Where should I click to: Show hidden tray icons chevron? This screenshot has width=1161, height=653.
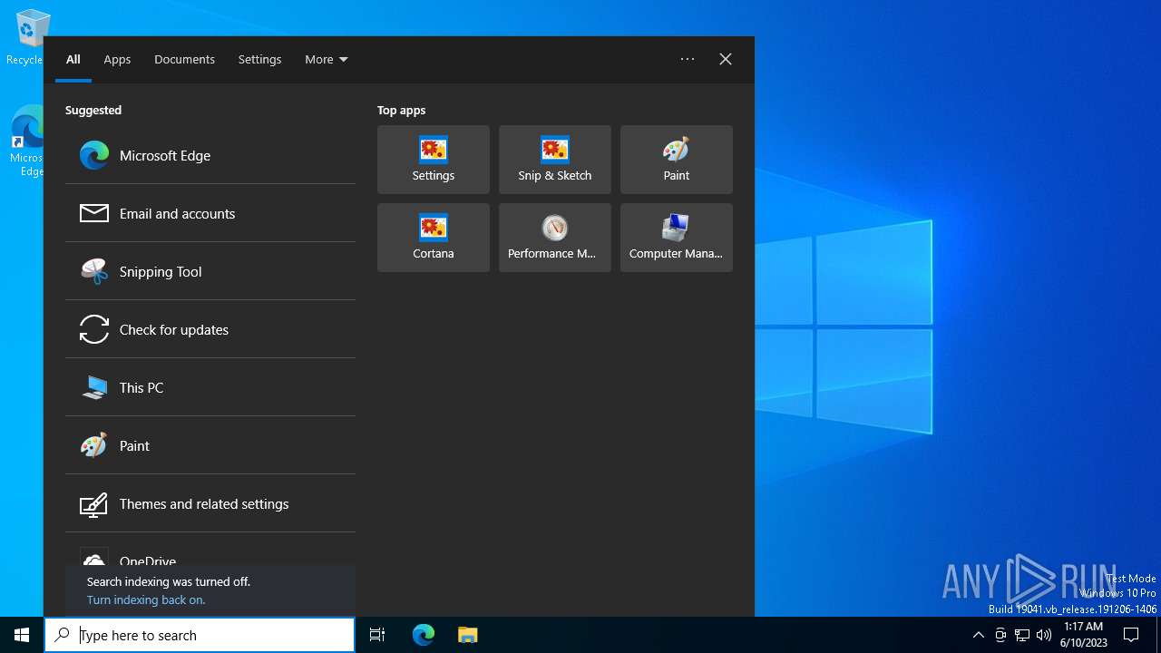point(978,635)
